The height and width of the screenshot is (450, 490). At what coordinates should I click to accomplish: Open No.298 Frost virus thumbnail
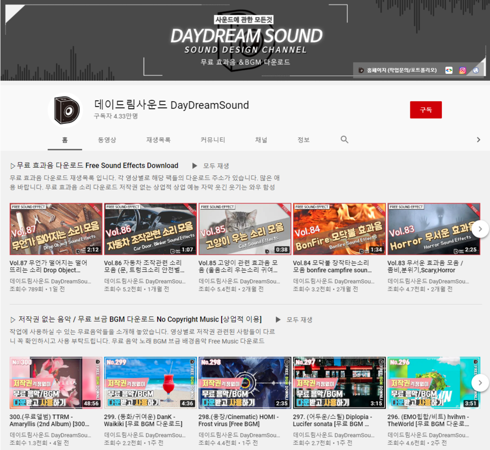coord(244,383)
